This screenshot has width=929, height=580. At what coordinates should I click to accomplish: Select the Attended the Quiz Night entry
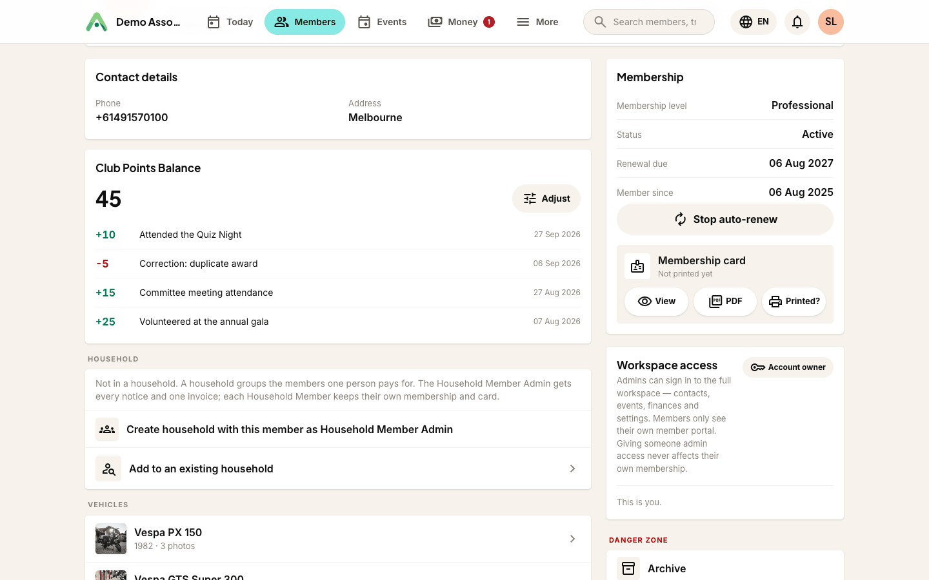(338, 235)
